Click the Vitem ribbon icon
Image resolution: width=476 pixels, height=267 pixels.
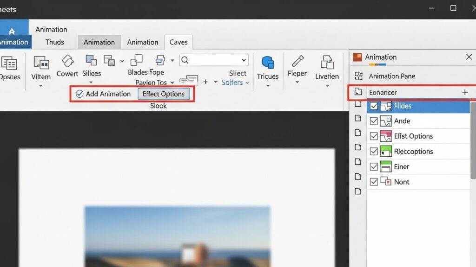[x=41, y=63]
